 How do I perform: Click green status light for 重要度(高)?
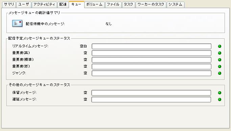220,53
